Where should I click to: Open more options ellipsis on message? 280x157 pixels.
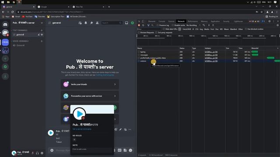pyautogui.click(x=130, y=130)
